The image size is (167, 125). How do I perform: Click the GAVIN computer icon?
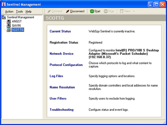click(9, 25)
